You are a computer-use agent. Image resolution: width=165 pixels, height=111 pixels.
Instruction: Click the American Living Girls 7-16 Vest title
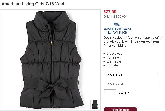pyautogui.click(x=33, y=4)
